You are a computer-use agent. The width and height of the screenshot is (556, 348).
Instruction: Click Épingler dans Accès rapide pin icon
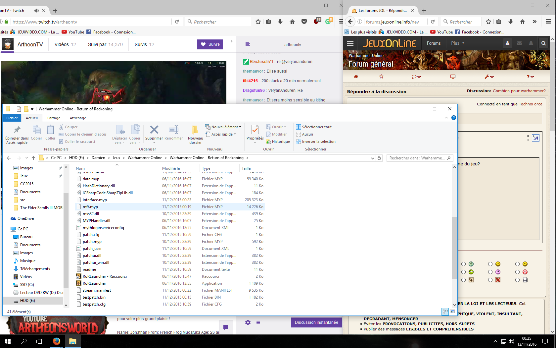click(17, 130)
